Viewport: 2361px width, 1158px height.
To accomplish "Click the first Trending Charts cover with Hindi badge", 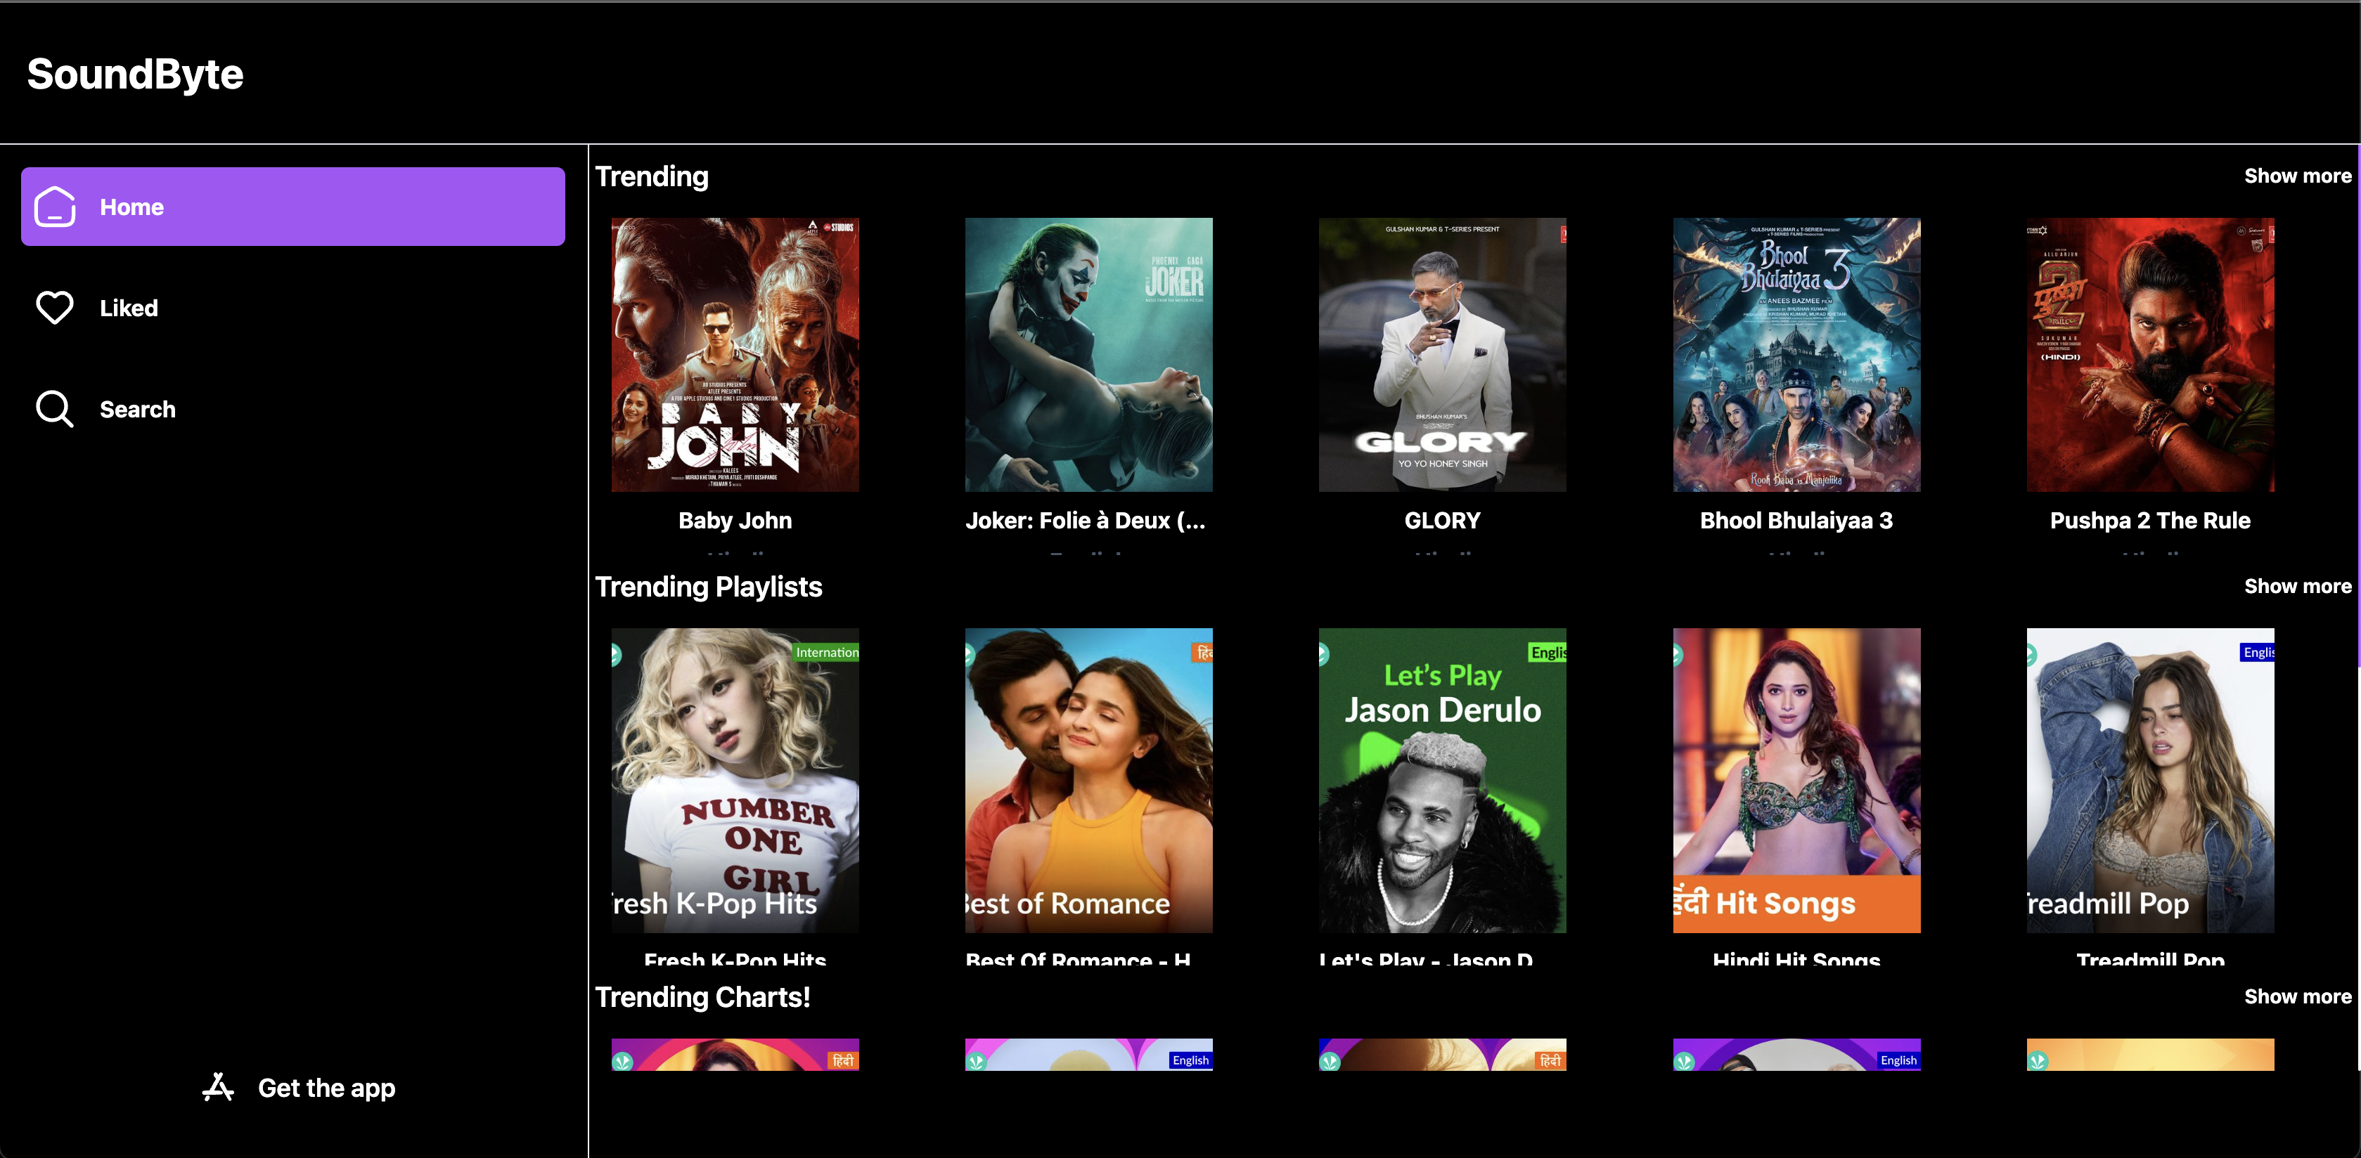I will click(x=735, y=1055).
